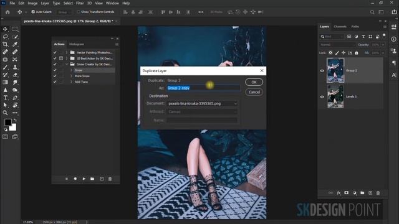Create new group in Layers panel

(362, 193)
